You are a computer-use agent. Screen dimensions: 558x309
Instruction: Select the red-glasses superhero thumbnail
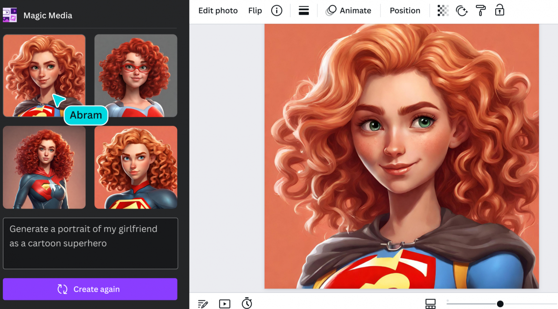click(x=136, y=76)
